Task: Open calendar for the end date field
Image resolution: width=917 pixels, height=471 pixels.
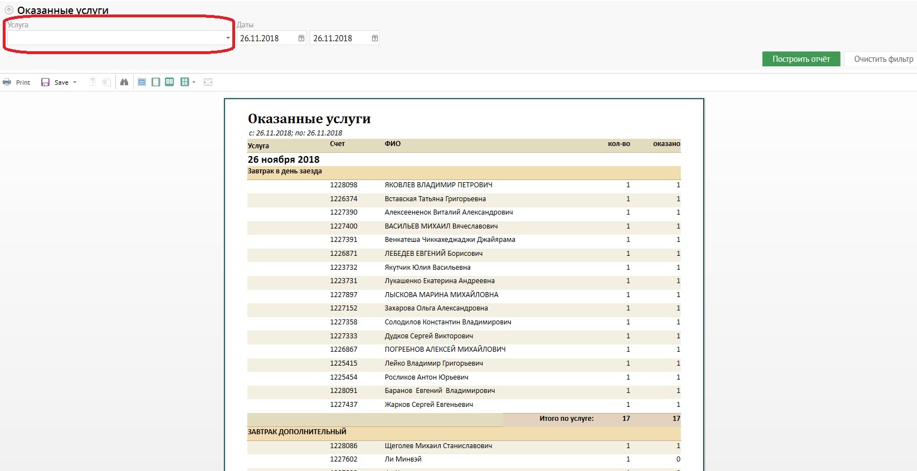Action: coord(375,38)
